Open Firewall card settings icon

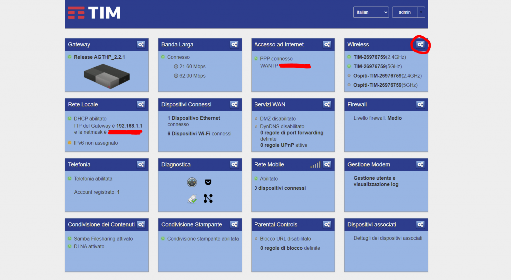click(421, 105)
